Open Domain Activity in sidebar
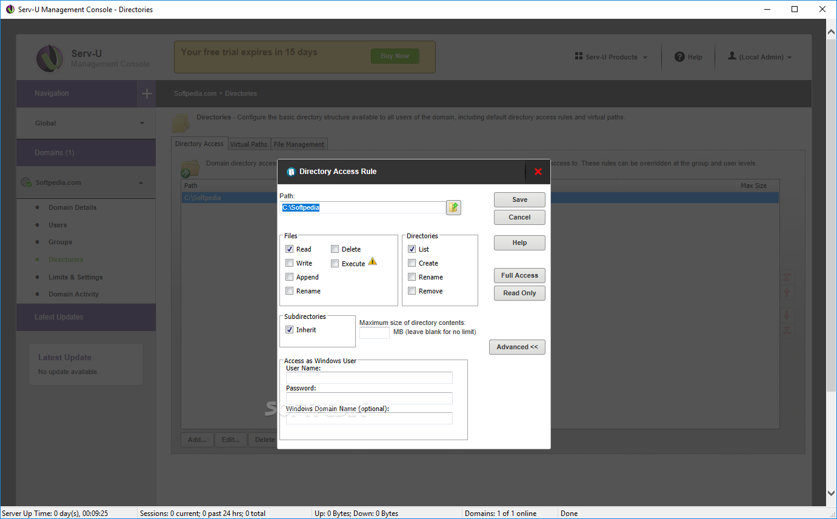Screen dimensions: 837x519 tap(74, 294)
